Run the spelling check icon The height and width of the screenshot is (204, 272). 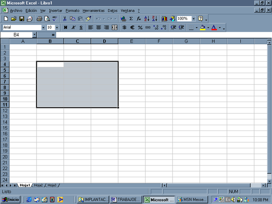coord(55,19)
